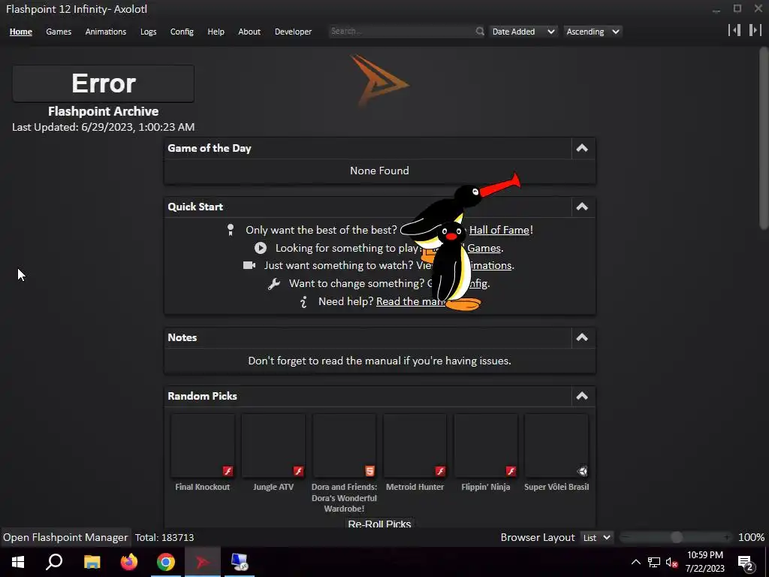
Task: Click the video camera icon in Quick Start
Action: (x=249, y=265)
